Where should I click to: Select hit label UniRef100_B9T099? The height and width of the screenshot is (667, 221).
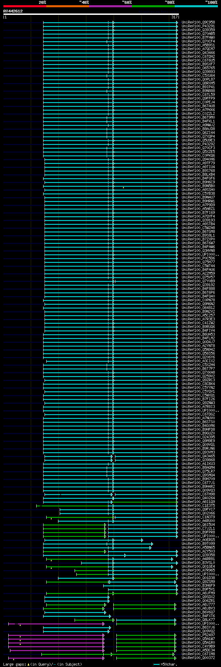point(198,543)
